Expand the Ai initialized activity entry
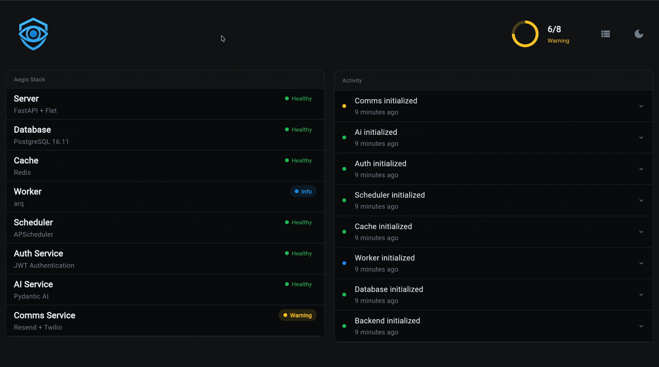This screenshot has width=659, height=367. click(x=494, y=138)
